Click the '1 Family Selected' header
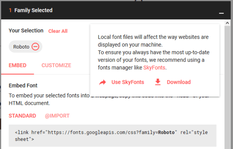Viewport: 233px width, 149px height. coord(31,10)
